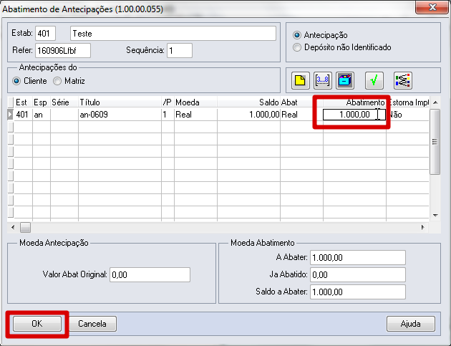Click the Sequência input field
Viewport: 451px width, 346px height.
point(180,51)
